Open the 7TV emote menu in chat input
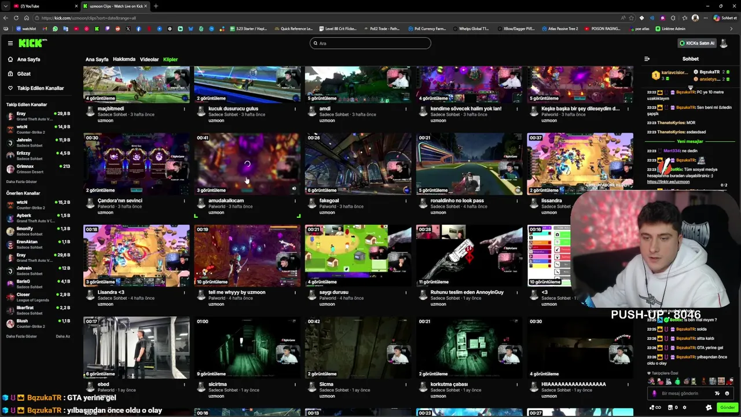The height and width of the screenshot is (417, 741). [x=717, y=393]
